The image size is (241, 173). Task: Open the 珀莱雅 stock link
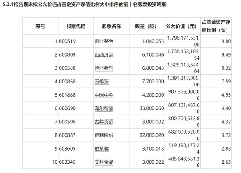point(102,149)
